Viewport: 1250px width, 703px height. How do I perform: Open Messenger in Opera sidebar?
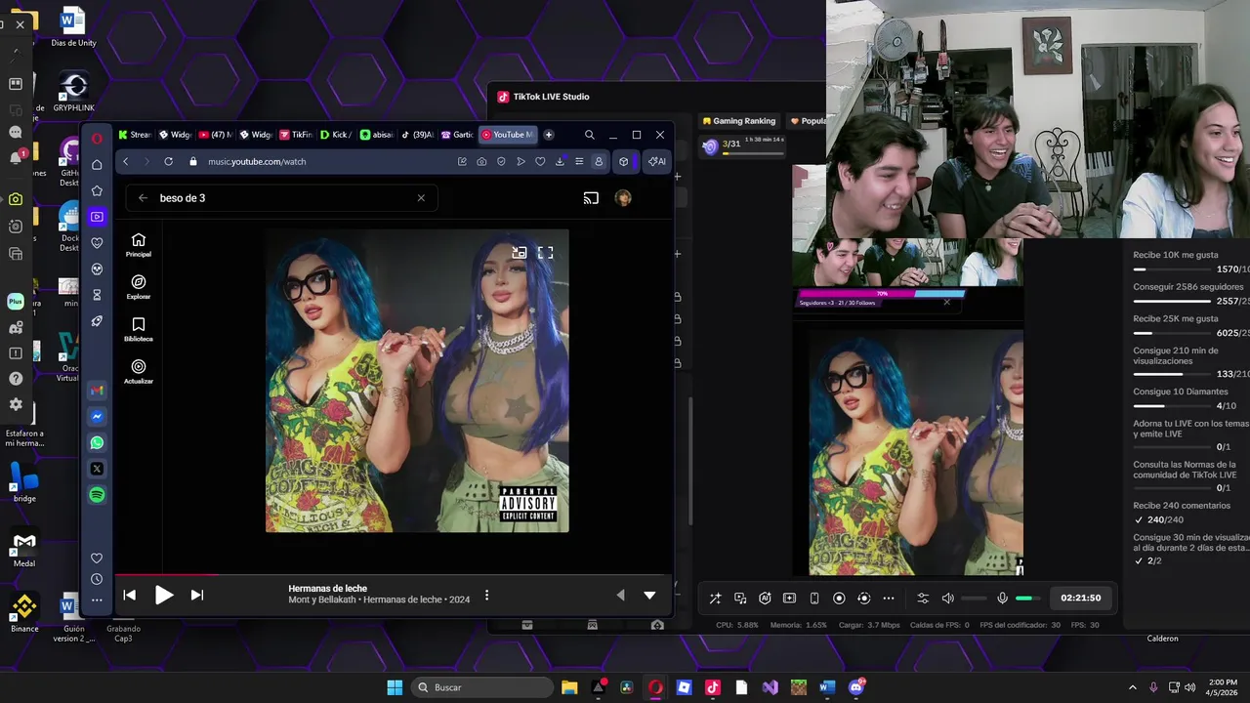97,416
